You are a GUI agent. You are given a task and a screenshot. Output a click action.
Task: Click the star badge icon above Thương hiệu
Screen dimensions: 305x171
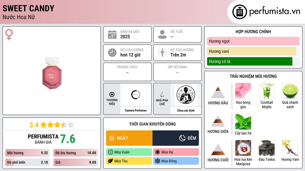[112, 94]
